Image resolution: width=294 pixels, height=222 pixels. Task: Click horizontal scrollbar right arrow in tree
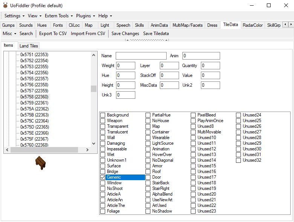point(87,150)
